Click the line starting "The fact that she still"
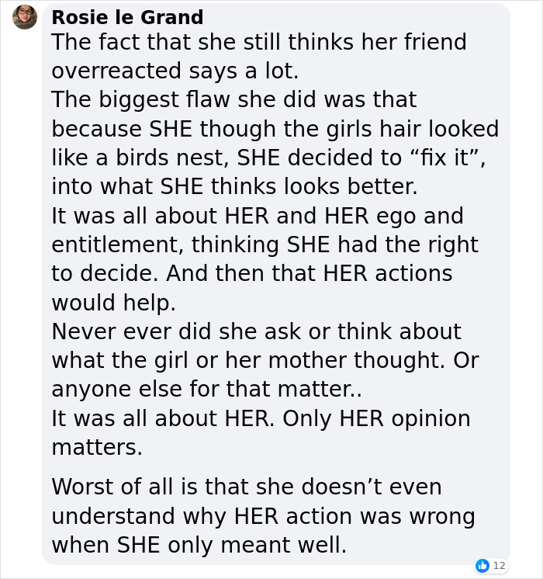The image size is (543, 579). click(259, 42)
